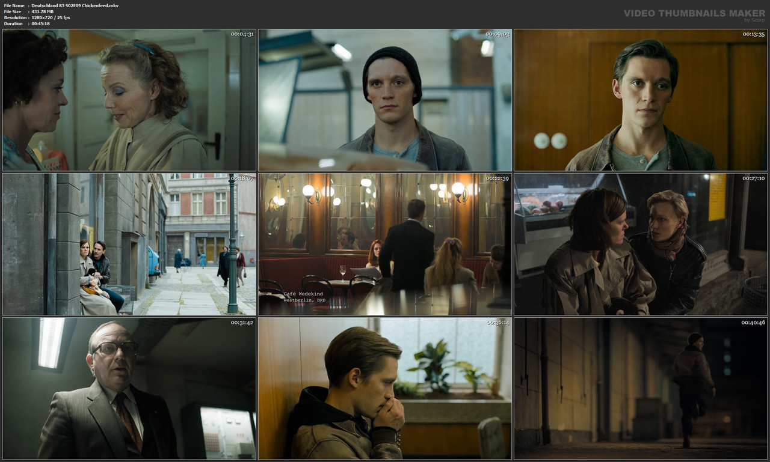Click the 00:18:07 timestamp

242,178
